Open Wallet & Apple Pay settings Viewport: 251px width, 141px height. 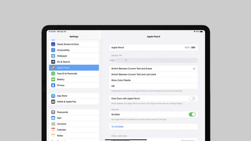click(74, 102)
